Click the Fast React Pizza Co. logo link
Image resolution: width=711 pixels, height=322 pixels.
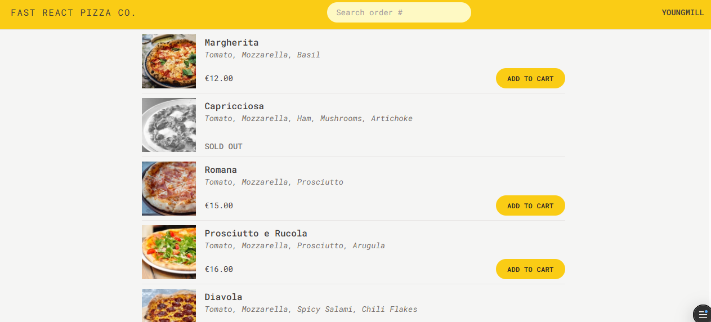73,12
